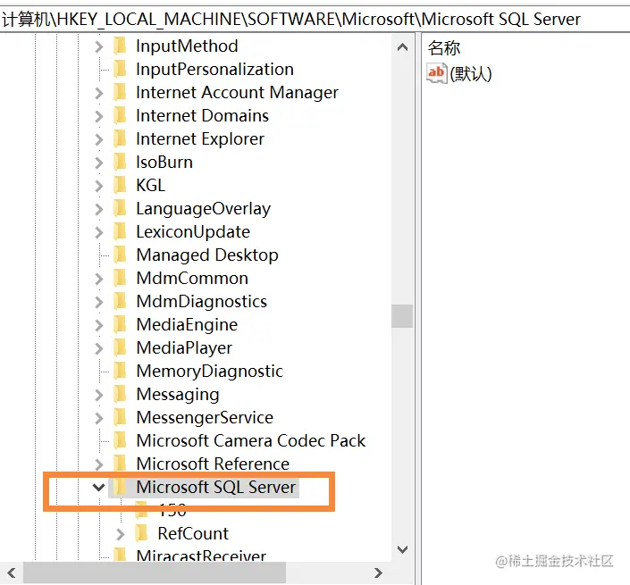Expand the LanguageOverlay key
630x585 pixels.
point(99,209)
